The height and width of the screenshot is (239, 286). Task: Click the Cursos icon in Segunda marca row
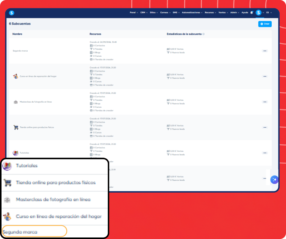click(x=91, y=56)
